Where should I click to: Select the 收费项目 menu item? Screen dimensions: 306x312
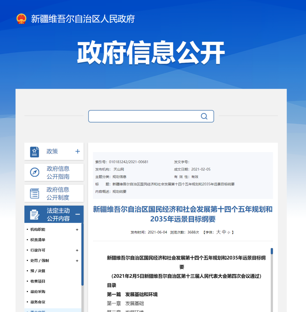coord(38,281)
